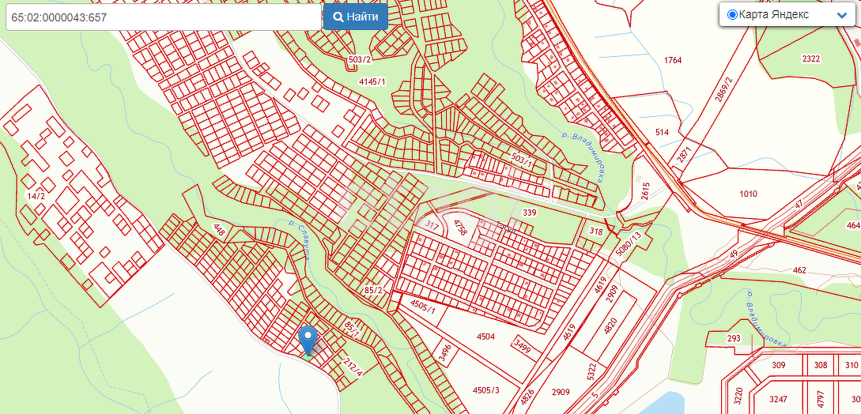861x414 pixels.
Task: Click the parcel numbered 5322
Action: (591, 371)
